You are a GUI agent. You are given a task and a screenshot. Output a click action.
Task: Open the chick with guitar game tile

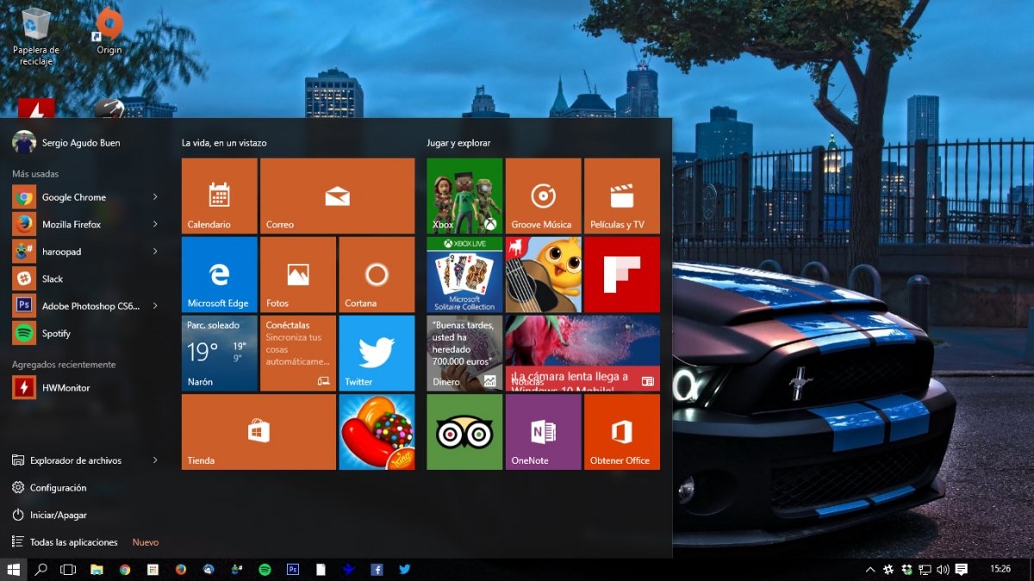click(x=543, y=275)
